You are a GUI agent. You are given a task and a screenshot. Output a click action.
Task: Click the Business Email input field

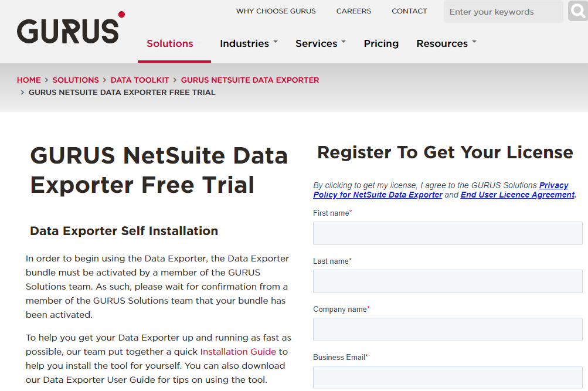[447, 378]
